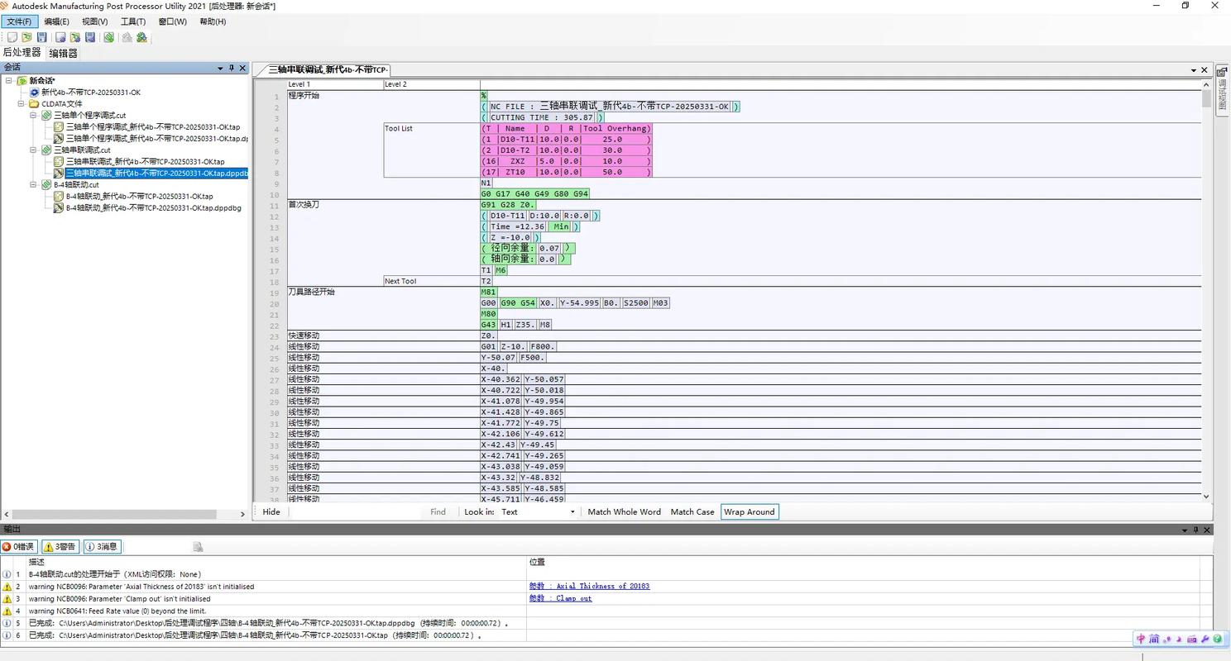Click the rightmost green Process toolbar icon
Viewport: 1231px width, 661px height.
[x=141, y=37]
